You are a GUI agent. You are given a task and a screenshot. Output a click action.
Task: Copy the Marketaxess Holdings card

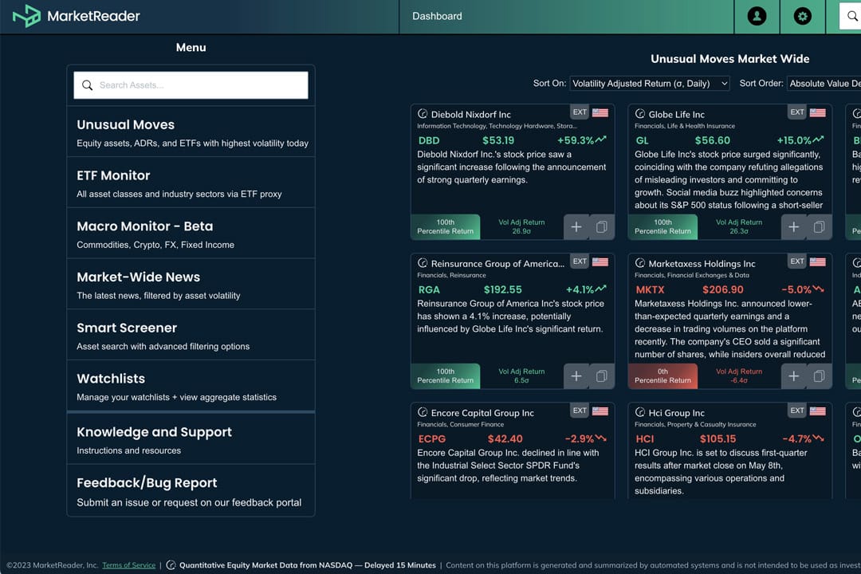[x=820, y=376]
